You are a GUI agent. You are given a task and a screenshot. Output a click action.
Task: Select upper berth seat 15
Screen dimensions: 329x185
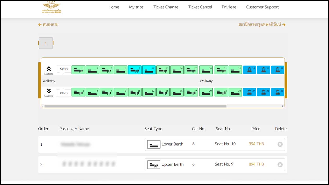[x=163, y=92]
